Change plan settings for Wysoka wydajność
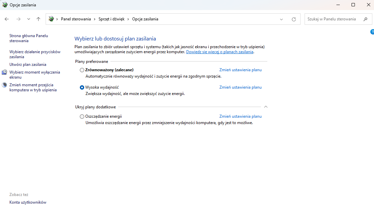Viewport: 374px width, 207px height. (x=241, y=87)
